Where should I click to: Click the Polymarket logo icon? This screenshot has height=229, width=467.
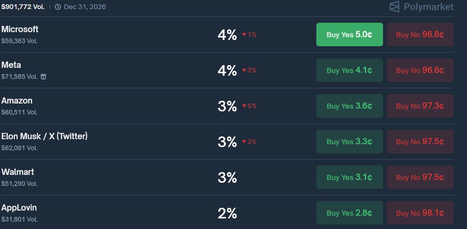[394, 7]
